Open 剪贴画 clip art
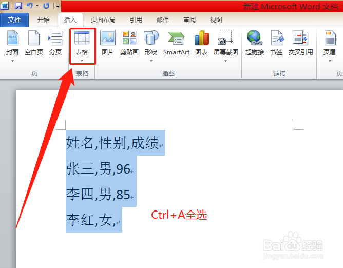This screenshot has width=343, height=268. click(129, 43)
